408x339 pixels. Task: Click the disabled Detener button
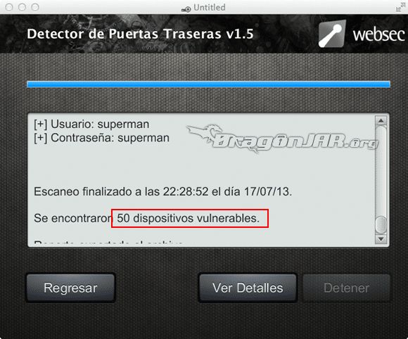(346, 288)
